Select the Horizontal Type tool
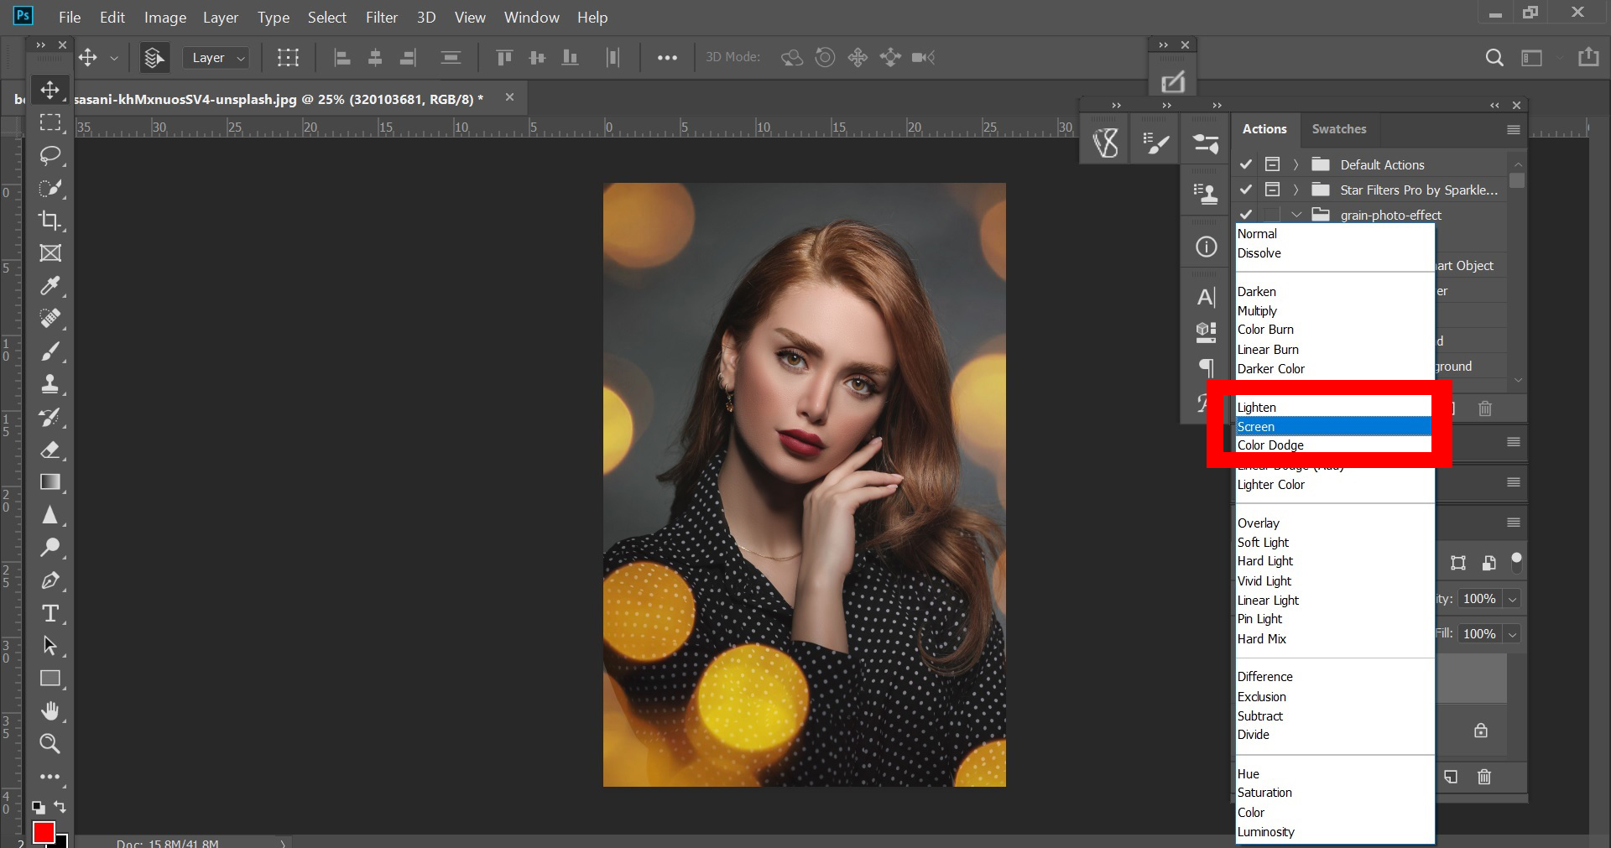Image resolution: width=1611 pixels, height=848 pixels. coord(50,613)
